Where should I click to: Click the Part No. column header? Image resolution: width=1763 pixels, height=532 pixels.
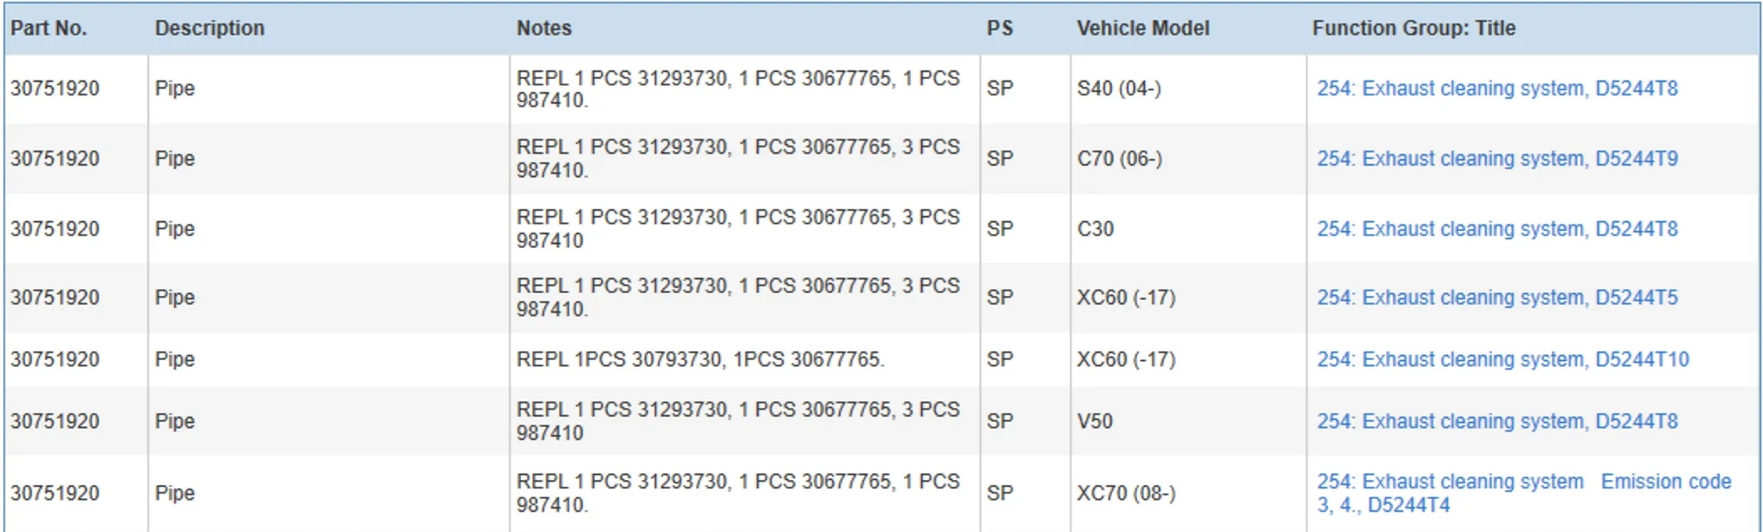(49, 28)
